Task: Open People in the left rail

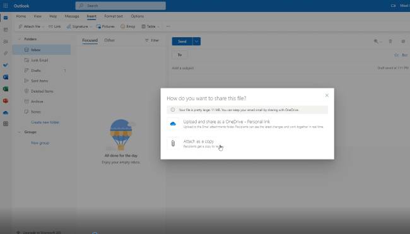Action: [x=6, y=41]
